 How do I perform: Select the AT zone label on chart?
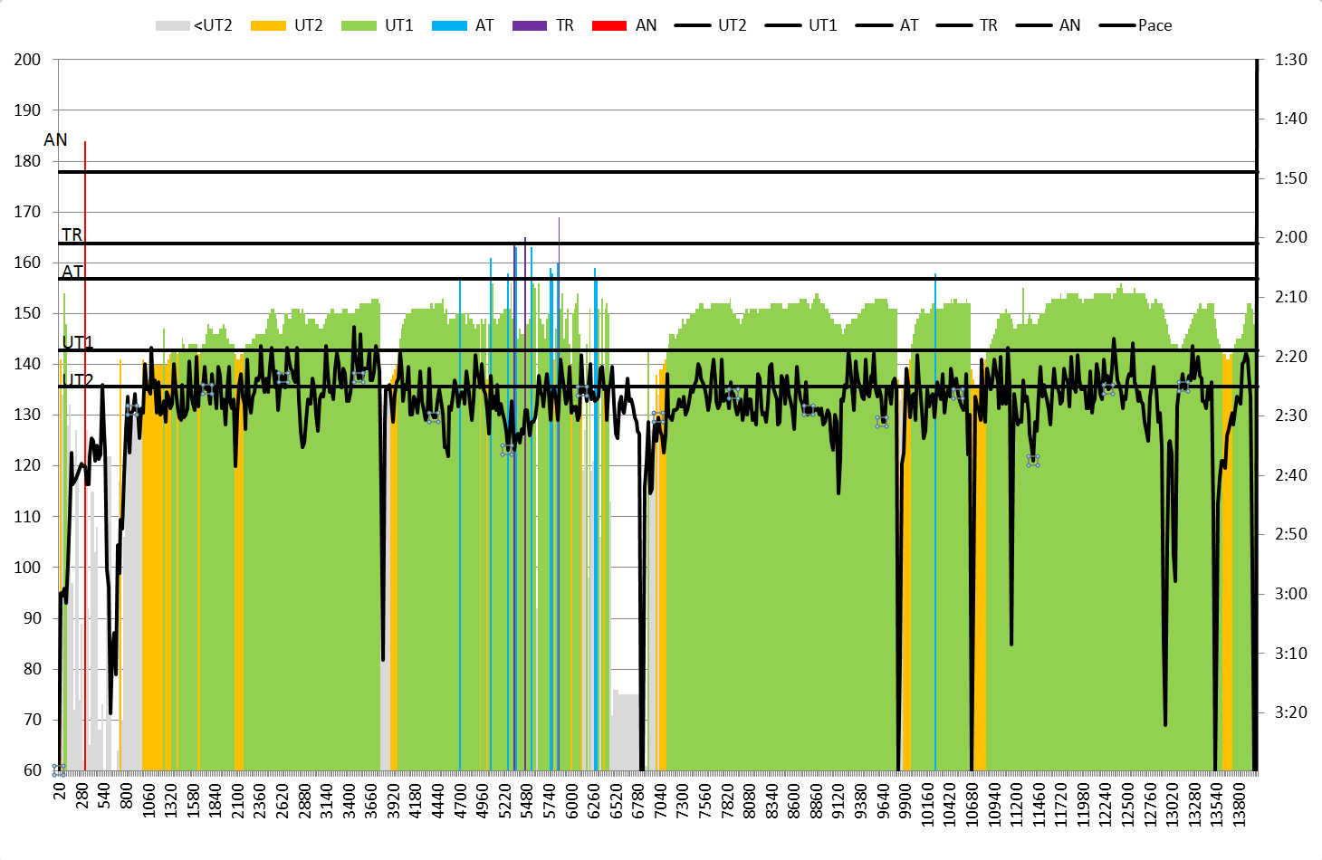(x=72, y=271)
